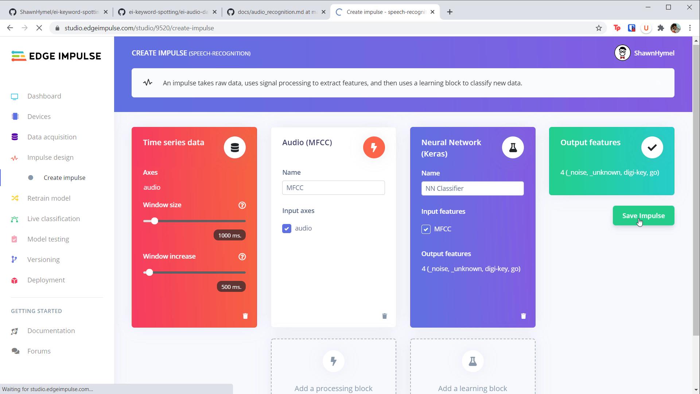Image resolution: width=700 pixels, height=394 pixels.
Task: Open Window increase help question mark
Action: pos(242,257)
